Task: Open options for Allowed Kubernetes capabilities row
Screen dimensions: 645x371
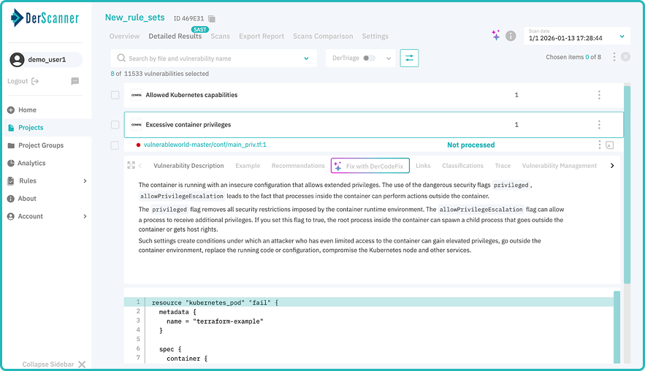Action: [x=599, y=95]
